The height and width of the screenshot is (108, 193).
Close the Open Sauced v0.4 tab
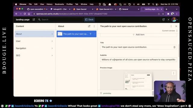[115, 9]
